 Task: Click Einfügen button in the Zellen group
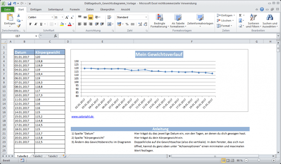[x=226, y=15]
